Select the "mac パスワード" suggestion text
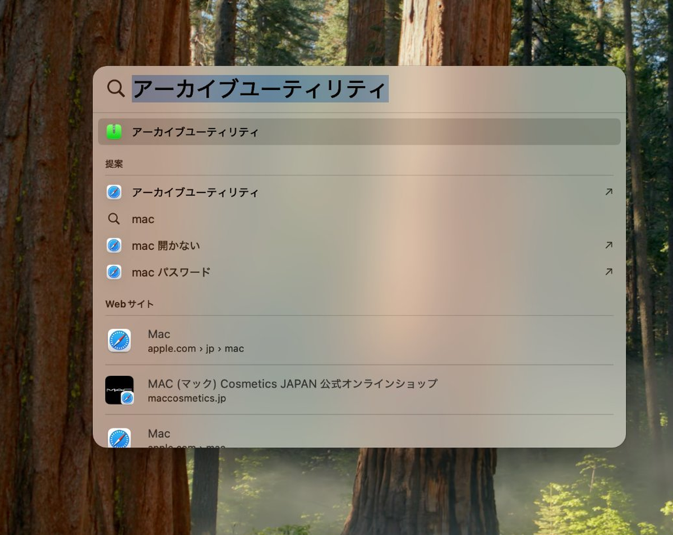Image resolution: width=673 pixels, height=535 pixels. [x=171, y=273]
